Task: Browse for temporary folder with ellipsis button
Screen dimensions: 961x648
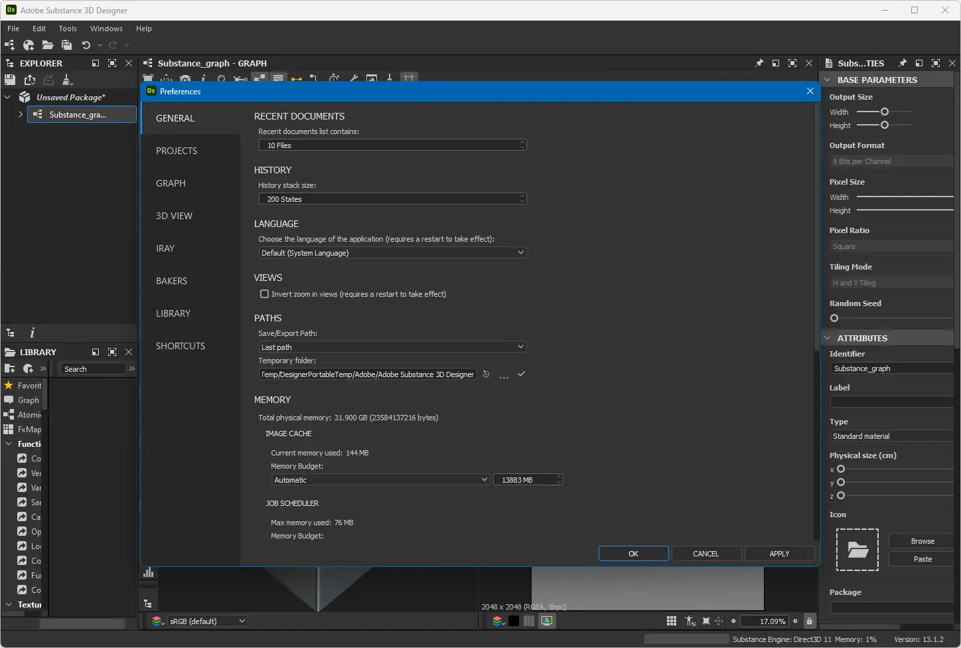Action: tap(504, 376)
